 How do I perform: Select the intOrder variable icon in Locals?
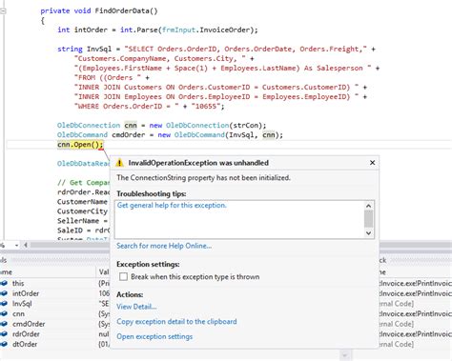[x=4, y=293]
